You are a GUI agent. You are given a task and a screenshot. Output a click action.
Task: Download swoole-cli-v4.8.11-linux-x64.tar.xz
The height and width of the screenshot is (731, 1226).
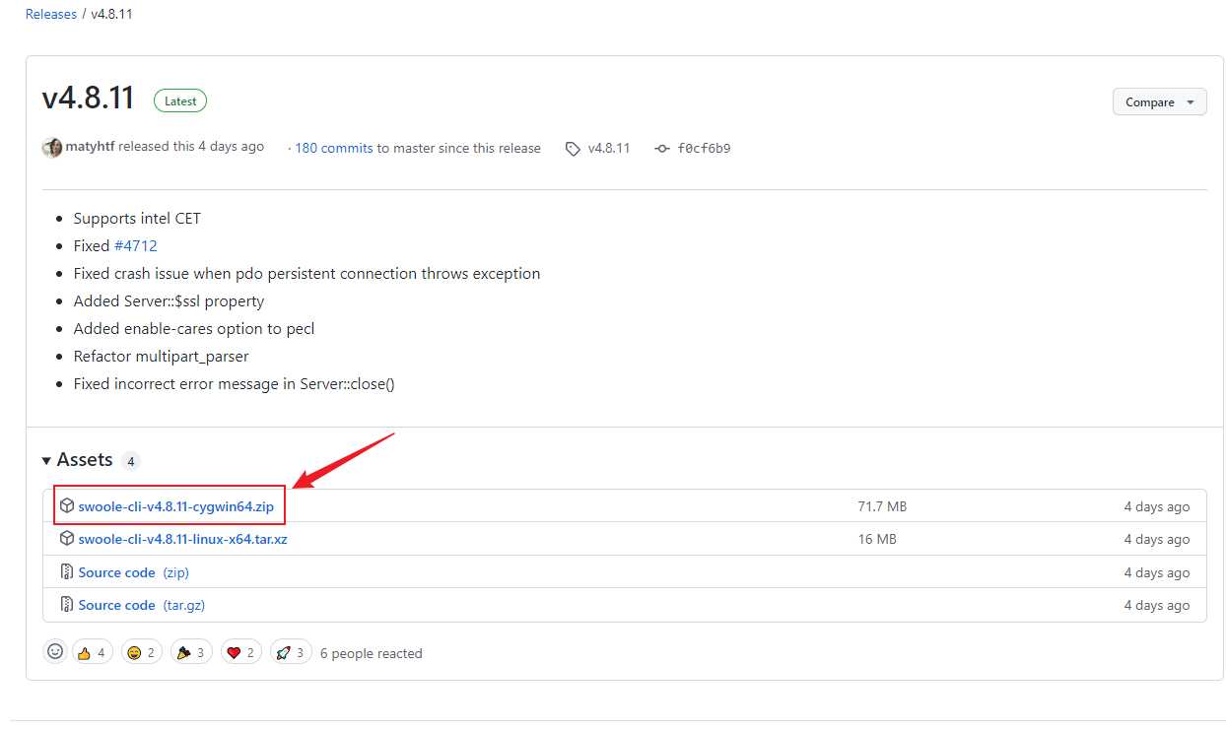pos(182,539)
